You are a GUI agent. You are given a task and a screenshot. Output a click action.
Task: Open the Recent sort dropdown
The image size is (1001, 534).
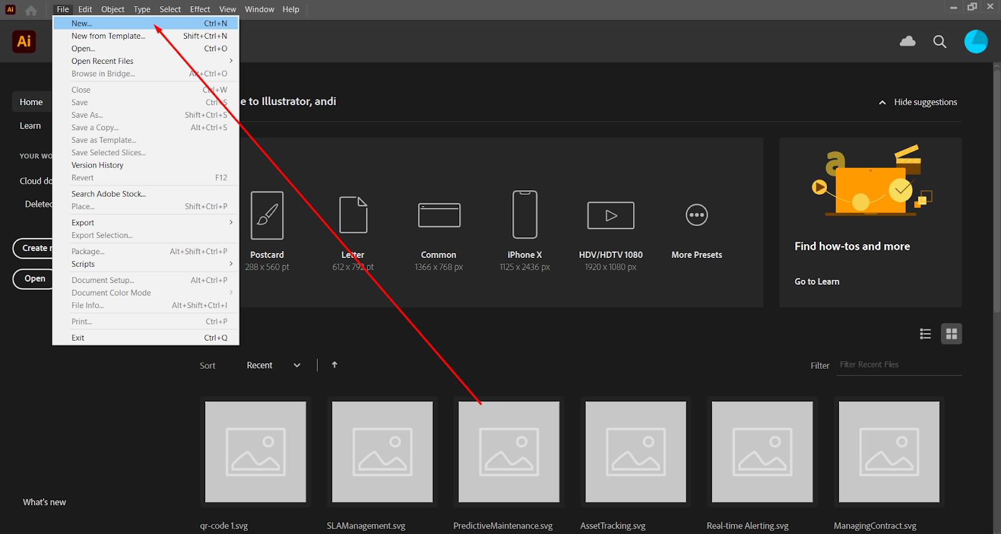click(x=273, y=366)
